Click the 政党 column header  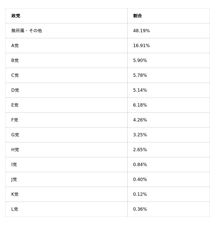pos(16,16)
